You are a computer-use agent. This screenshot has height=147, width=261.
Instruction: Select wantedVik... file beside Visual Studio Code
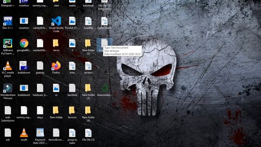coord(40,23)
